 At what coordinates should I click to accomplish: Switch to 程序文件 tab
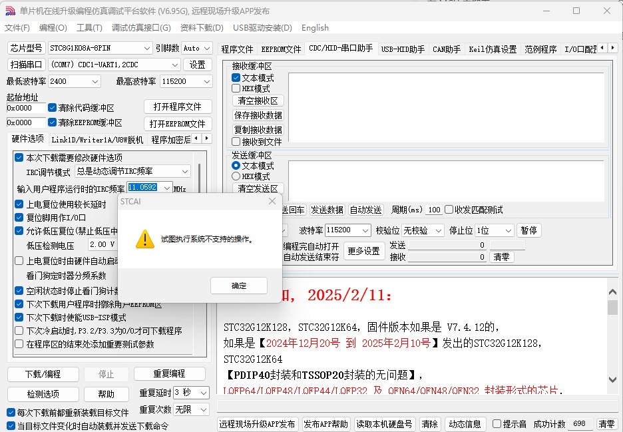pos(237,49)
